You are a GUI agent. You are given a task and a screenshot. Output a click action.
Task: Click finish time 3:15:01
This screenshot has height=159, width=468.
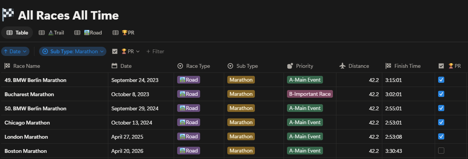point(394,80)
